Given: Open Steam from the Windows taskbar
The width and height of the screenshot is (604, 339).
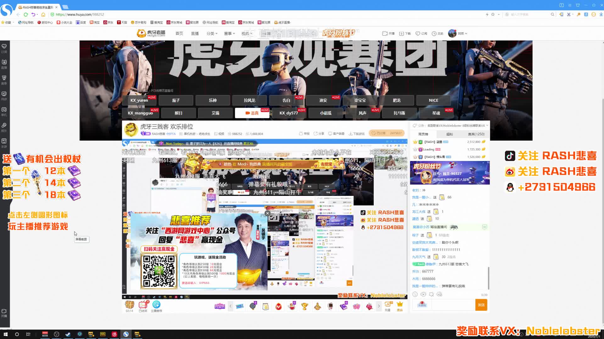Looking at the screenshot, I should tap(68, 334).
